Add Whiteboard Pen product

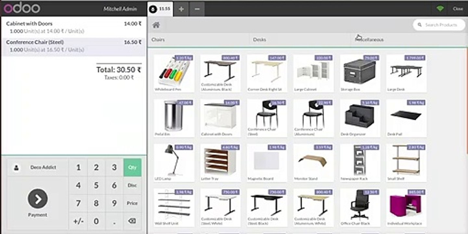pyautogui.click(x=174, y=73)
